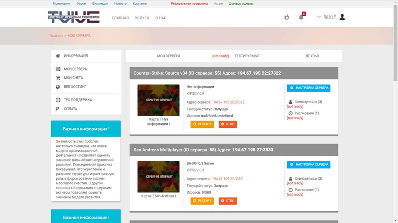
Task: Open the Новости top link
Action: pos(120,3)
